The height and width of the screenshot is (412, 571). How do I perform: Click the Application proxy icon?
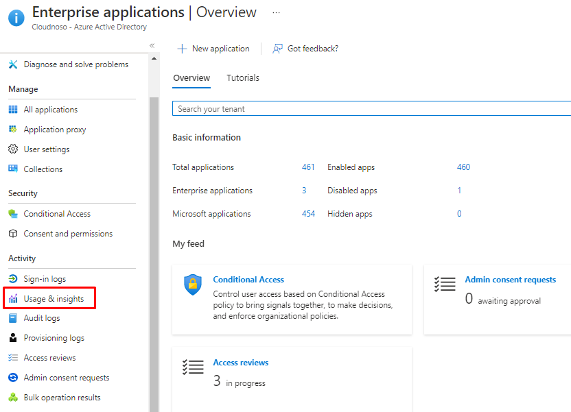point(13,130)
